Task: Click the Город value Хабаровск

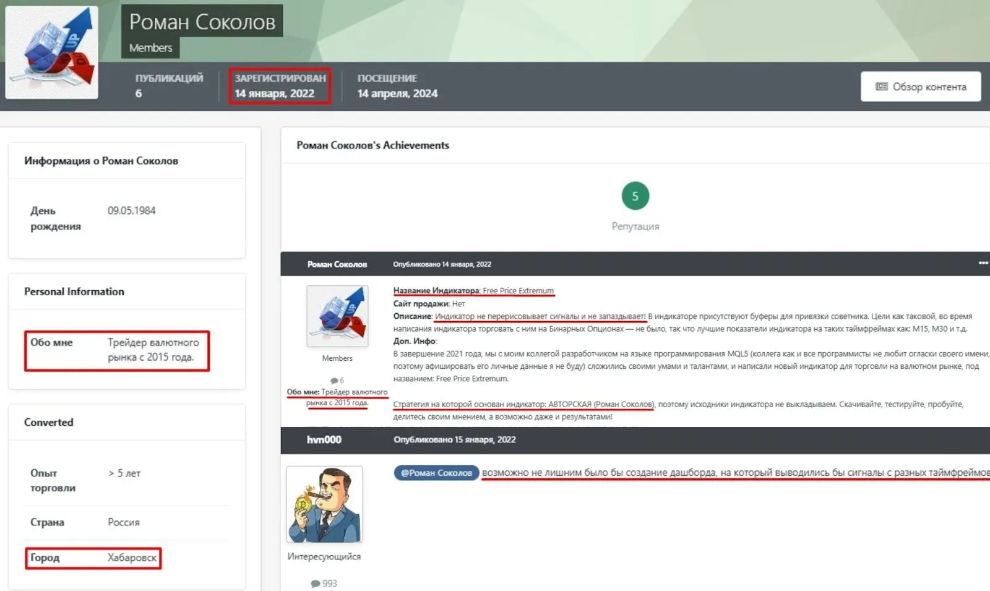Action: click(132, 558)
